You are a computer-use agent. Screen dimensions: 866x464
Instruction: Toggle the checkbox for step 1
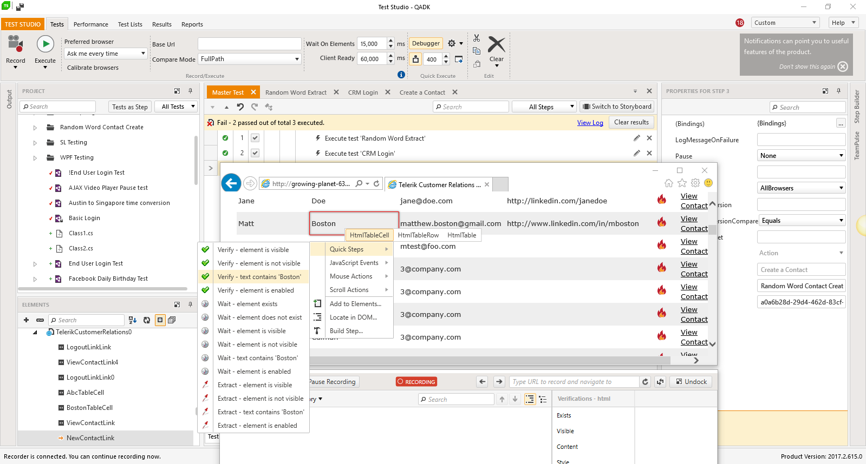pos(255,138)
